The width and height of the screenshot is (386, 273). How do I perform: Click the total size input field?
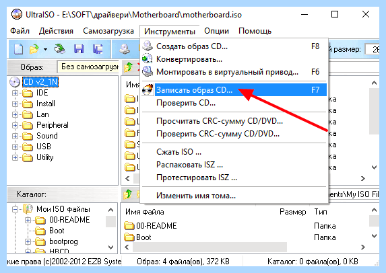[373, 49]
